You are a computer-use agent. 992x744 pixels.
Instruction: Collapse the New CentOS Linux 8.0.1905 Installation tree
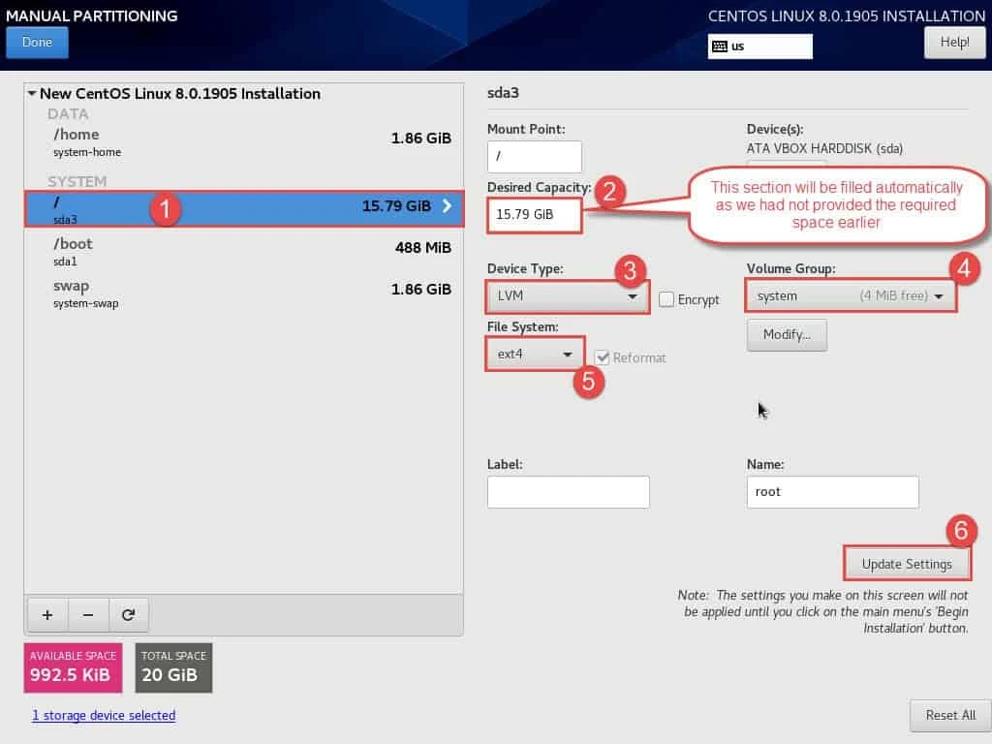coord(30,93)
